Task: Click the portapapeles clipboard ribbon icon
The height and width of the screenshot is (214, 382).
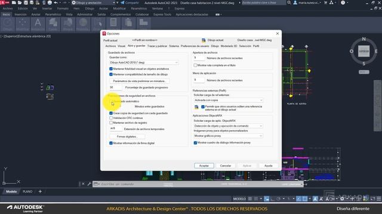Action: point(128,23)
